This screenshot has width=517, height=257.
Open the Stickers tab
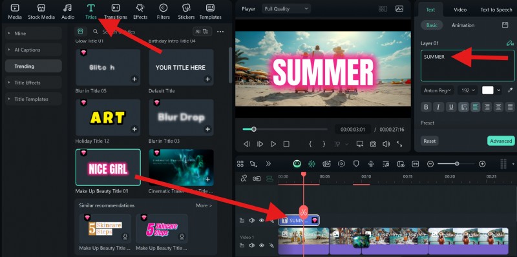tap(186, 12)
